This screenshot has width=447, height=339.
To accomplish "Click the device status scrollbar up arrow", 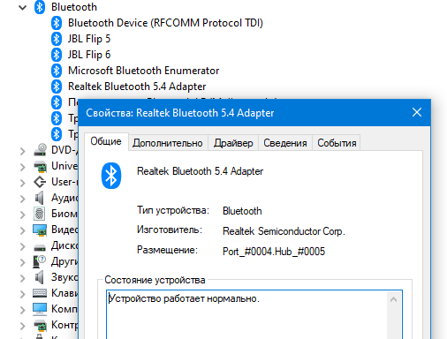I will point(393,299).
